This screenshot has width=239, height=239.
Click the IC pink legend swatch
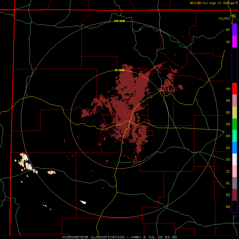pos(234,171)
